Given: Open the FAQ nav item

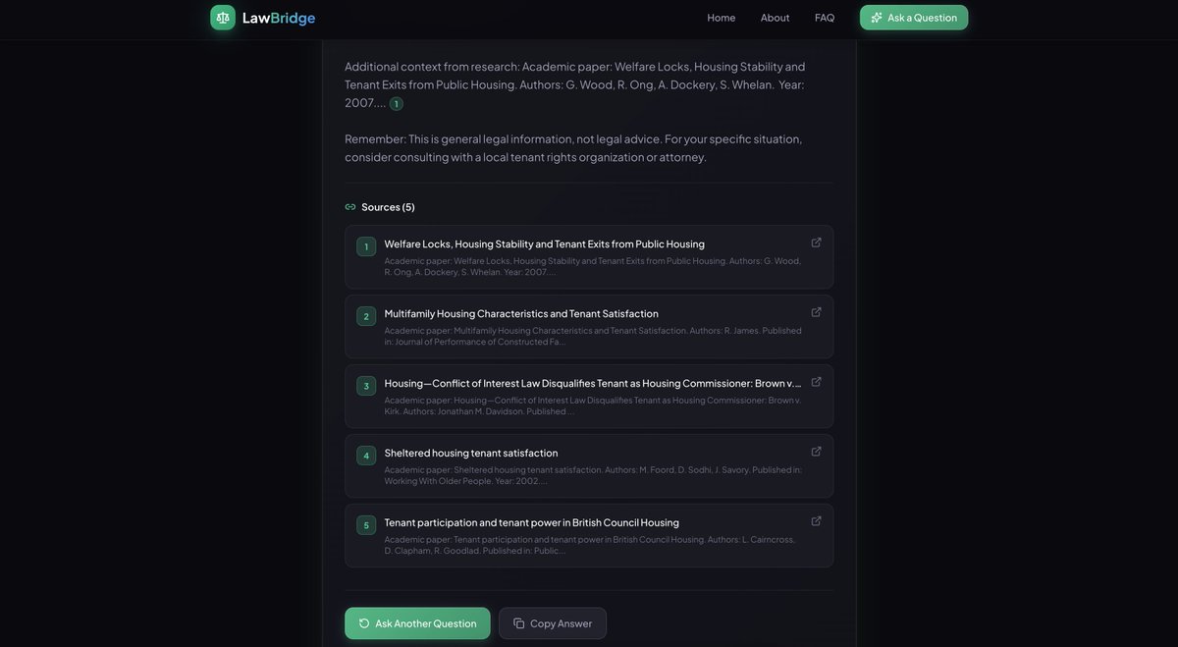Looking at the screenshot, I should coord(825,18).
